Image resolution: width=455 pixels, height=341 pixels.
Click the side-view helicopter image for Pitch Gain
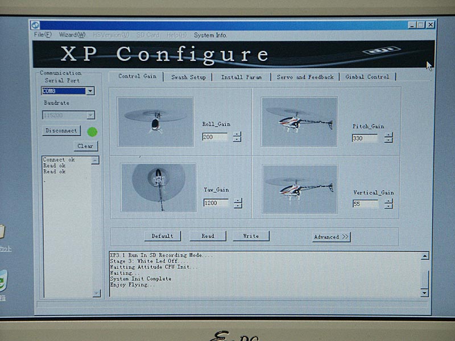299,121
